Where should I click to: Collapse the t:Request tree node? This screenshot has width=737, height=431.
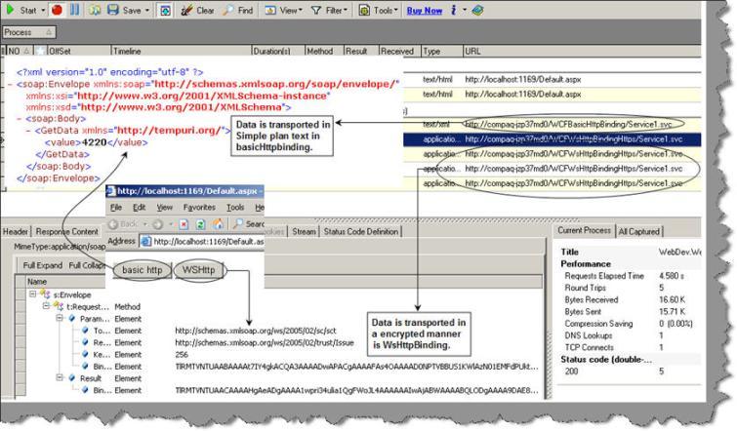(46, 306)
